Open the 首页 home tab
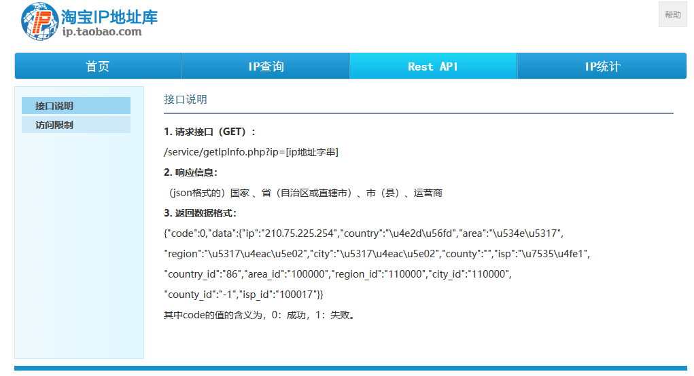The image size is (694, 376). (x=98, y=67)
